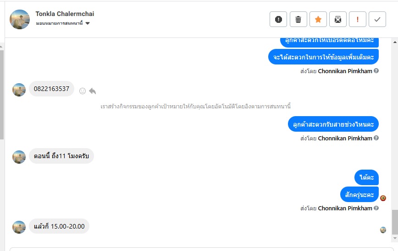The image size is (398, 251).
Task: Click help icon under the 'รับสายช่วงไหน' message
Action: [376, 138]
